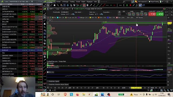Select EUR/USD CFD row in the list

click(21, 48)
